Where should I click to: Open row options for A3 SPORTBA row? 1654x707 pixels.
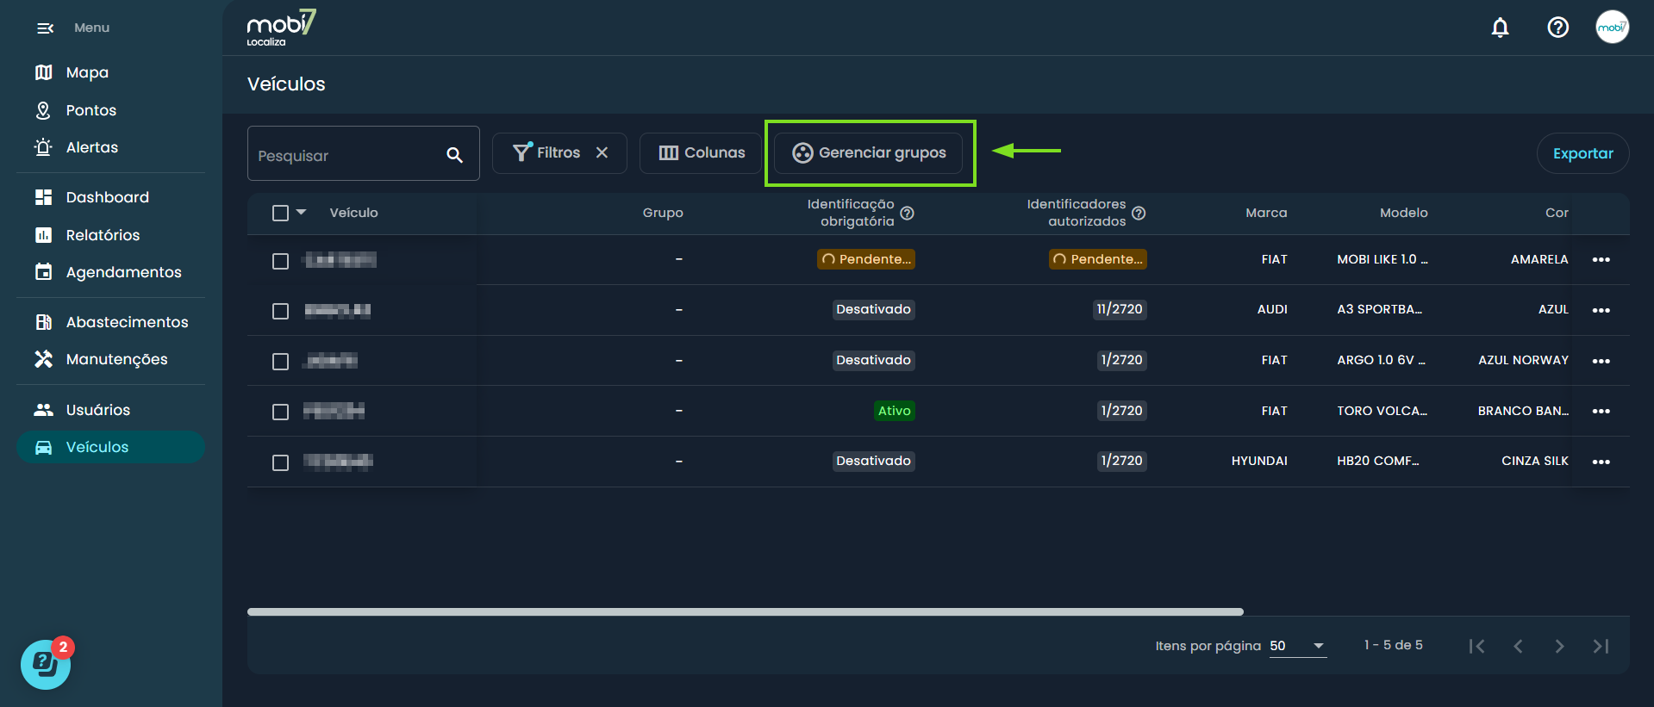[x=1601, y=310]
